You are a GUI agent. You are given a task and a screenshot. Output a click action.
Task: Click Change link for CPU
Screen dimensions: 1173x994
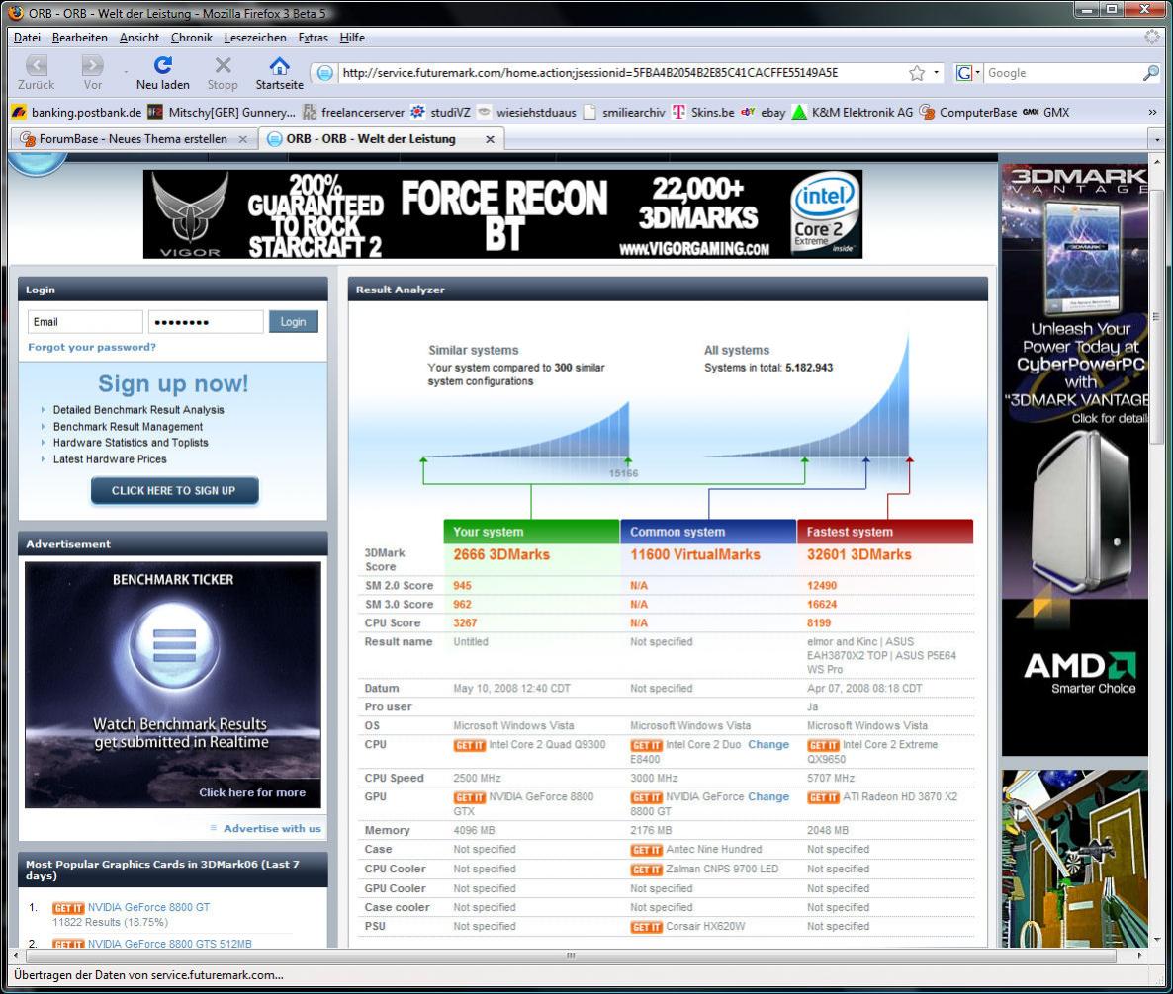pyautogui.click(x=768, y=744)
